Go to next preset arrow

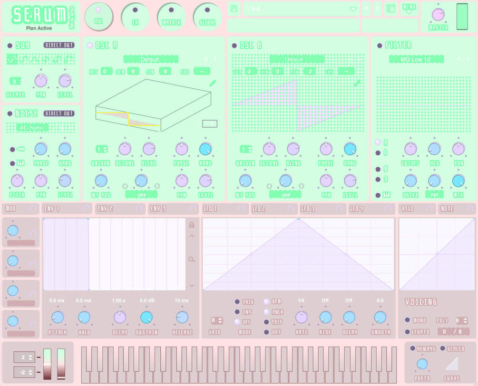pos(377,9)
